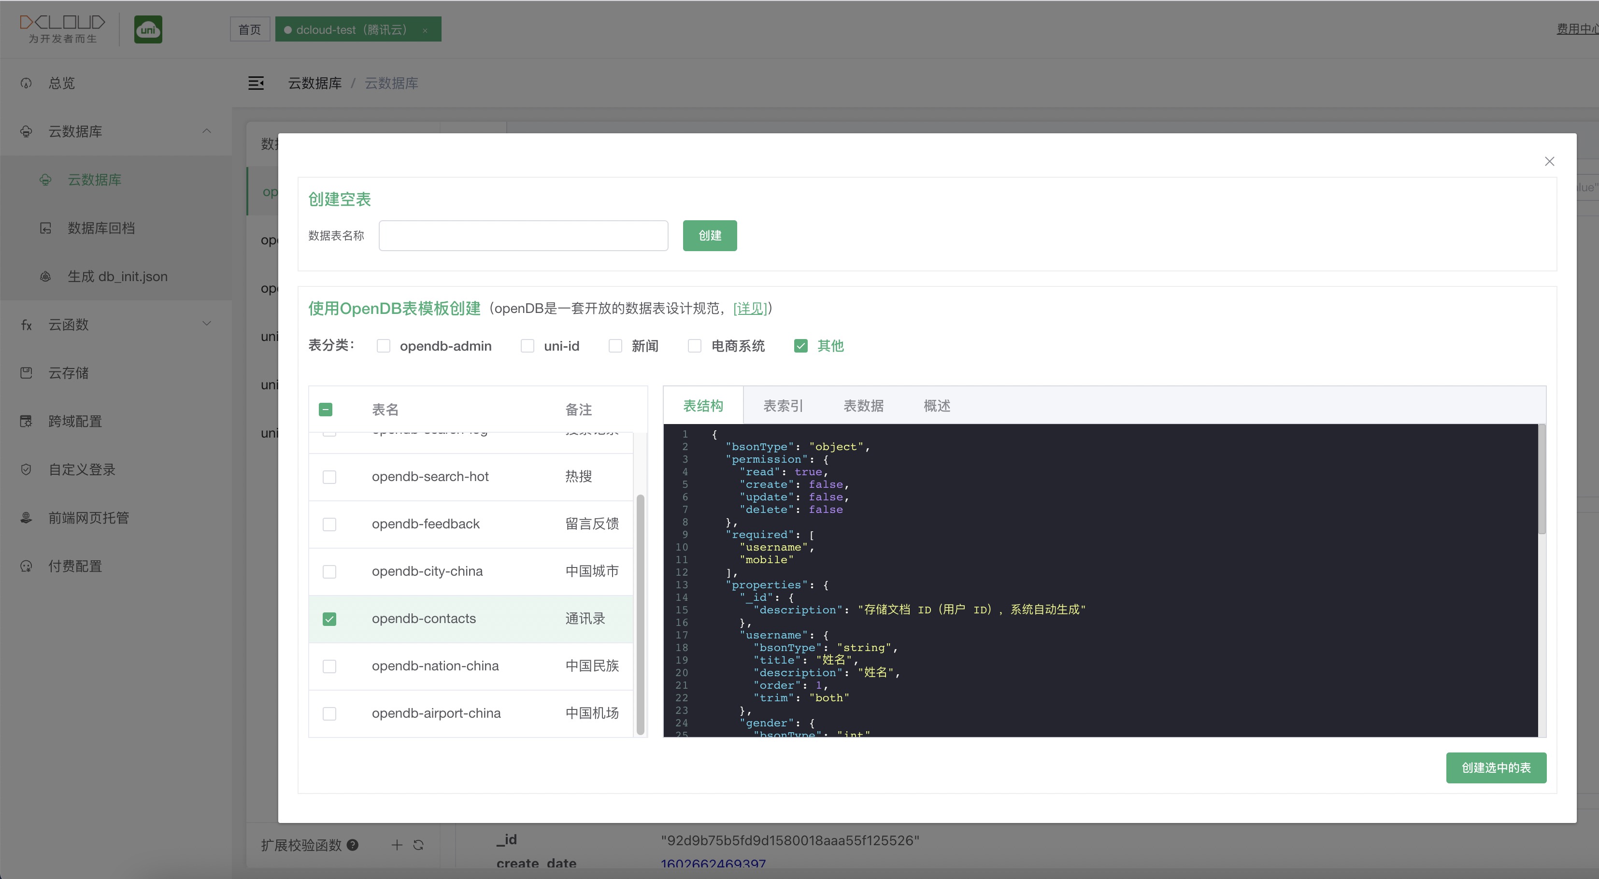Click 创建选中的表 button
1599x879 pixels.
click(x=1496, y=768)
